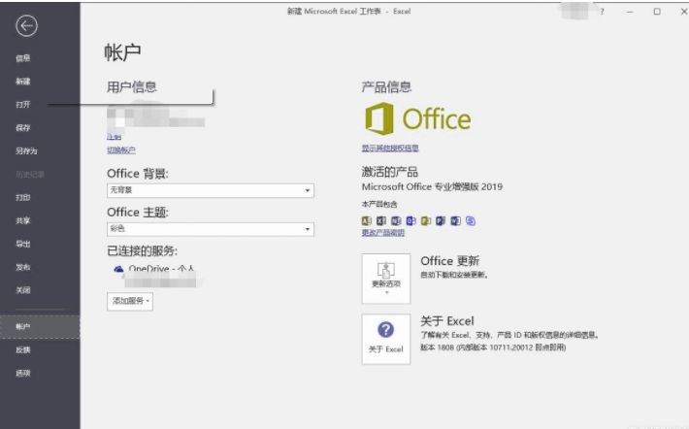Image resolution: width=689 pixels, height=429 pixels.
Task: Click the Publisher app icon
Action: coord(426,220)
